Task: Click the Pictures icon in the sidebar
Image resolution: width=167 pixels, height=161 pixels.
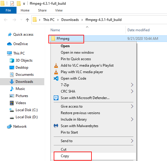Action: click(12, 96)
